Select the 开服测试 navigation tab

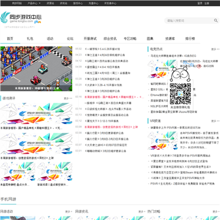pyautogui.click(x=90, y=38)
